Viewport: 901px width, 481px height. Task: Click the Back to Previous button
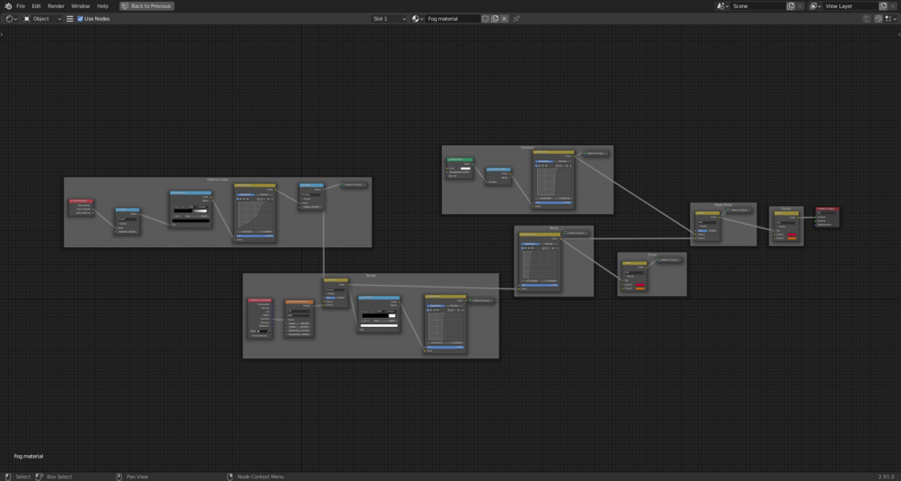point(146,5)
